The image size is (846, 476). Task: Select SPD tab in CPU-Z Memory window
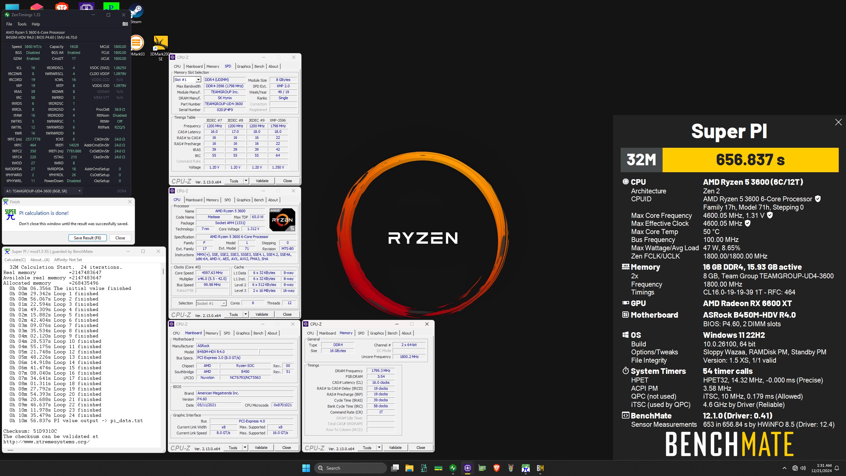(361, 333)
